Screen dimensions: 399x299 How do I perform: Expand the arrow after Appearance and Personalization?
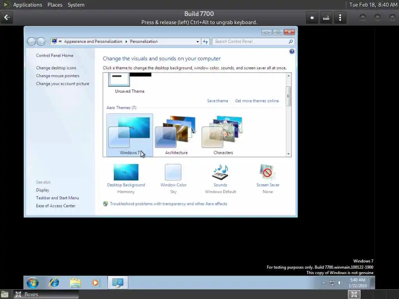126,41
